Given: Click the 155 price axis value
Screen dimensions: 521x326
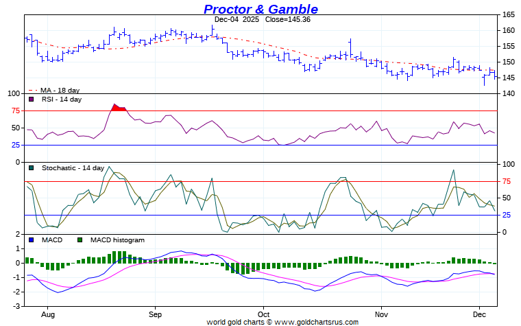Looking at the screenshot, I should [509, 46].
